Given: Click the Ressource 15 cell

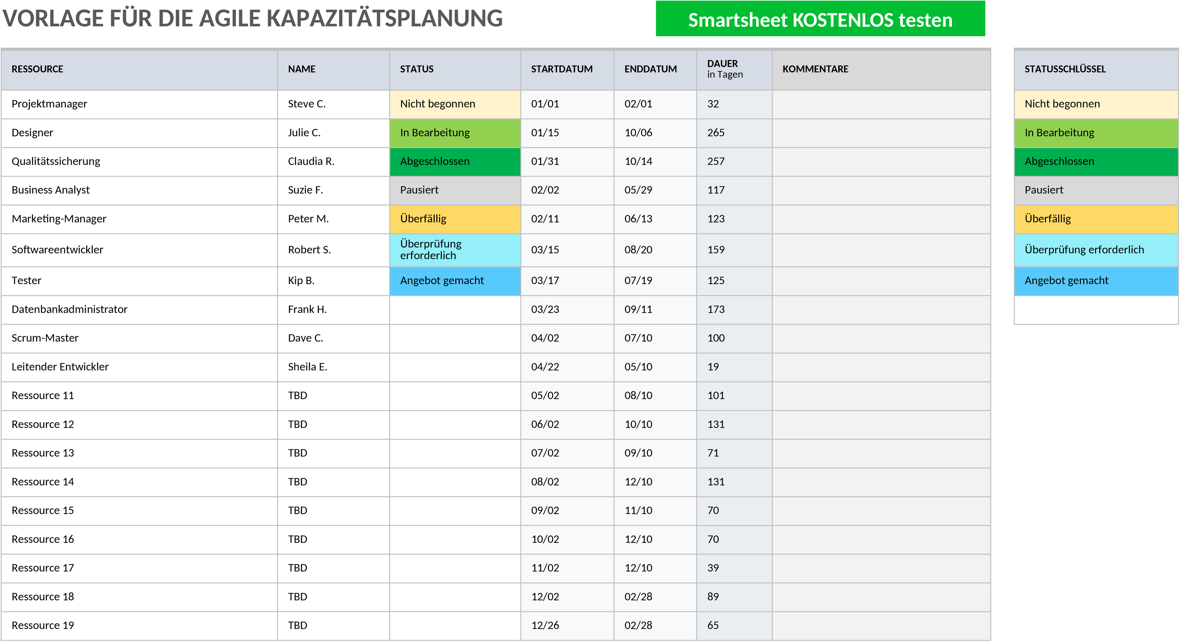Looking at the screenshot, I should click(x=139, y=511).
